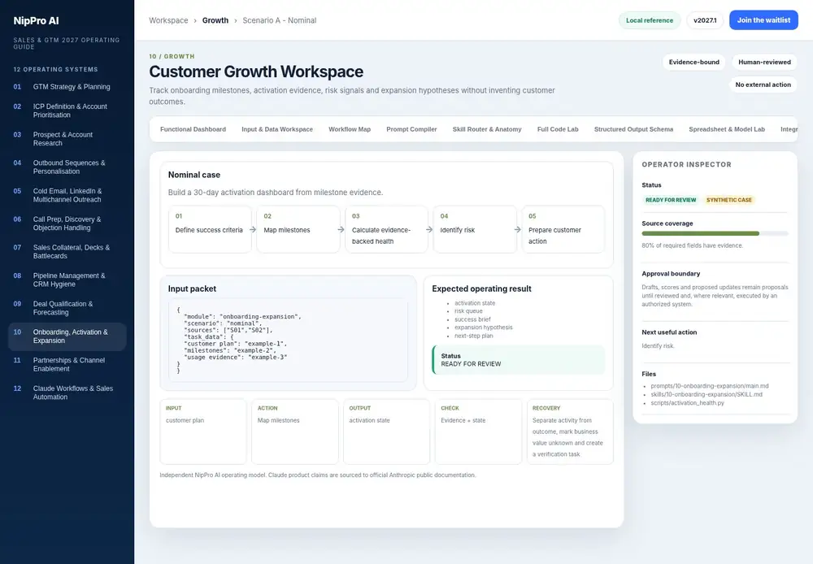Select step 03 Calculate evidence-backed health
Image resolution: width=813 pixels, height=564 pixels.
[x=386, y=230]
